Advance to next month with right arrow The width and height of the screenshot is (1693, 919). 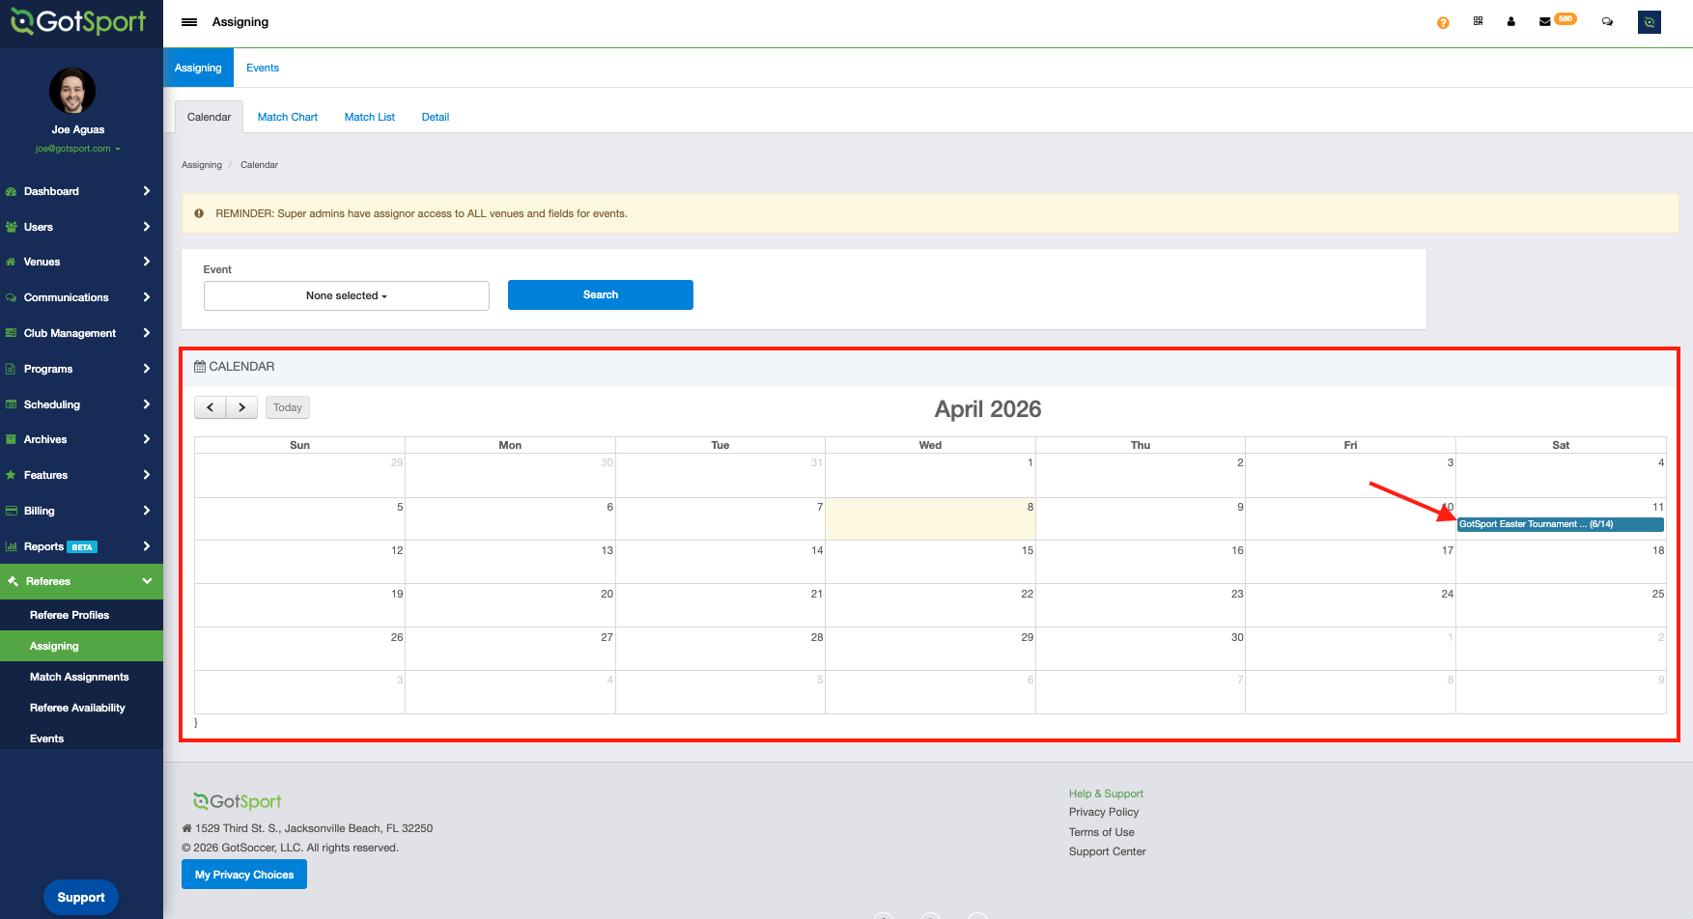coord(242,407)
